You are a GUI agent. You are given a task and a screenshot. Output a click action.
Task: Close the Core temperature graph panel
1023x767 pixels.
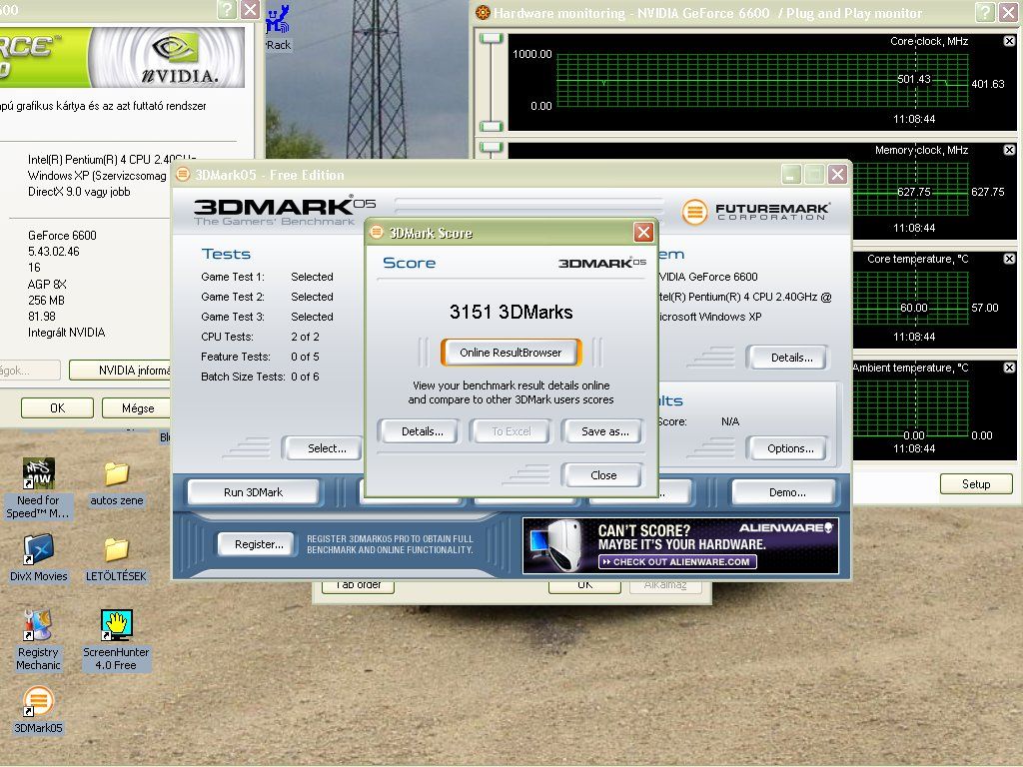pos(1009,259)
